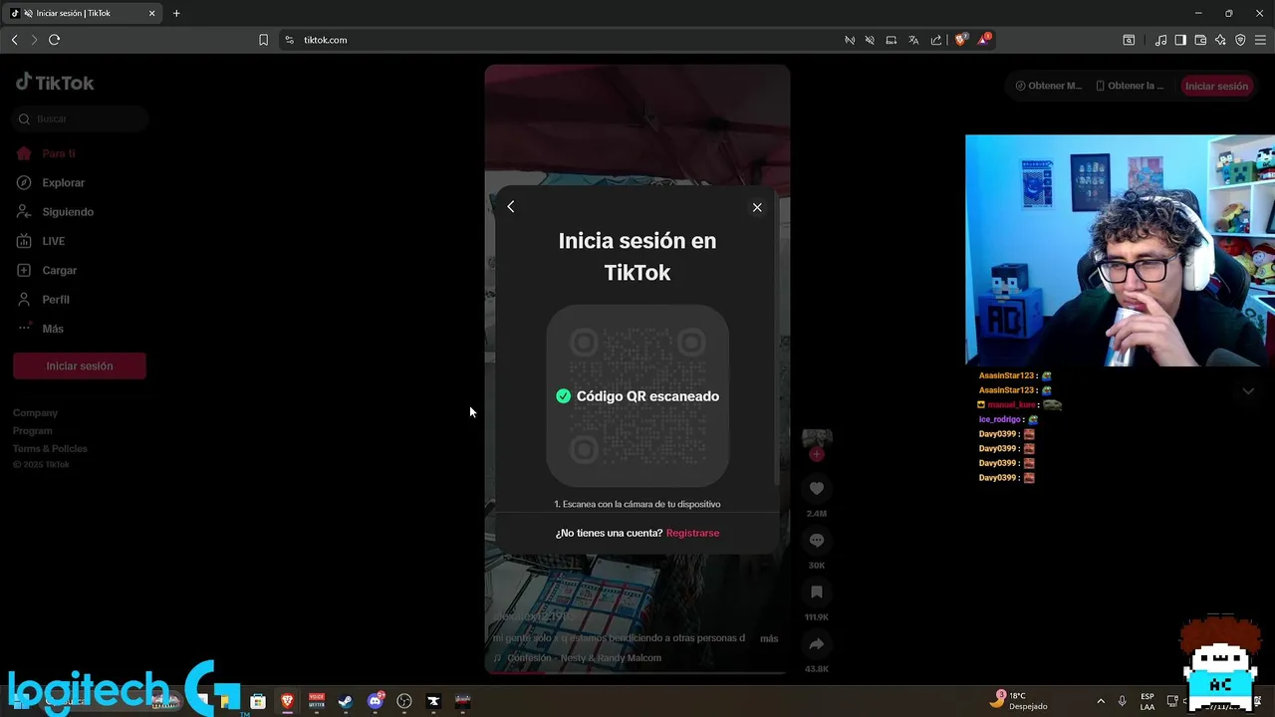Screen dimensions: 1275x717
Task: Click the share page icon
Action: [936, 40]
